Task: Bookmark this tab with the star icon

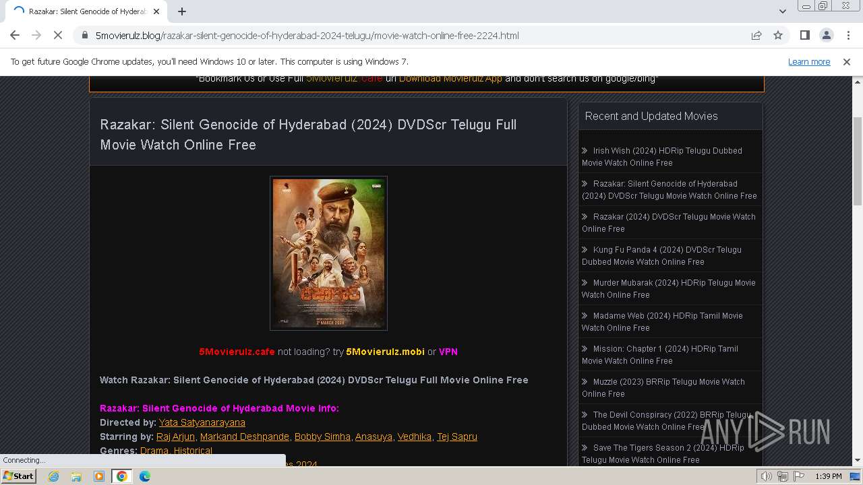Action: [x=778, y=35]
